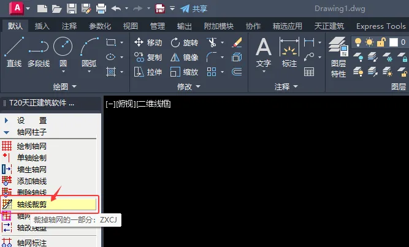Image resolution: width=409 pixels, height=247 pixels.
Task: Open the Trim tool dropdown arrow
Action: pos(222,42)
